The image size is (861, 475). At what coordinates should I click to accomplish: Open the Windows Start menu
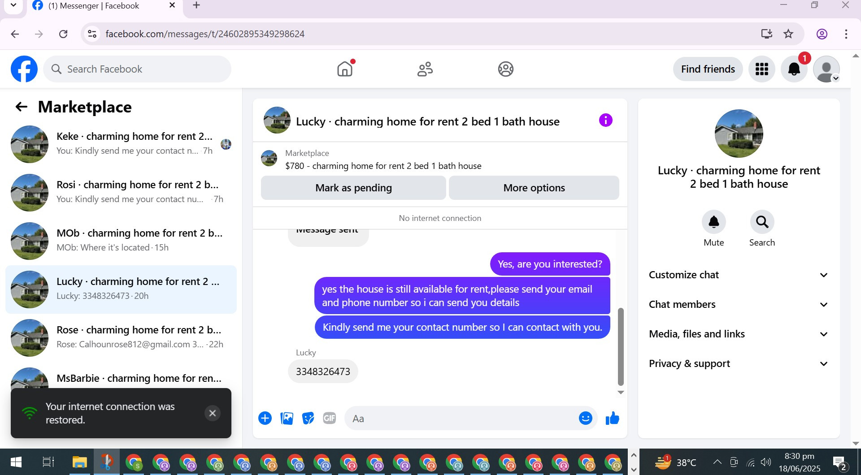point(16,462)
